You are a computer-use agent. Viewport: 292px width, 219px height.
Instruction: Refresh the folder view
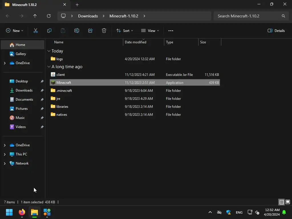tap(49, 16)
